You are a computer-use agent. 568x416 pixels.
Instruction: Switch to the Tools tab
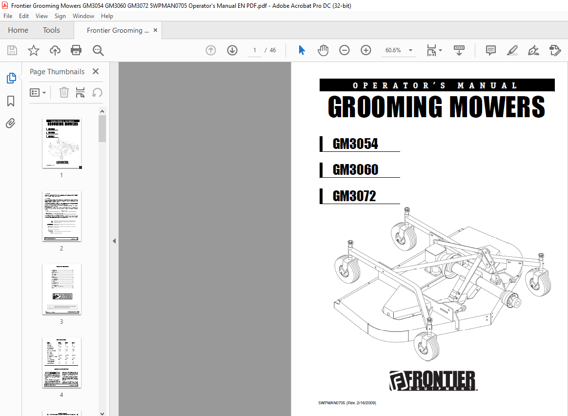[51, 30]
